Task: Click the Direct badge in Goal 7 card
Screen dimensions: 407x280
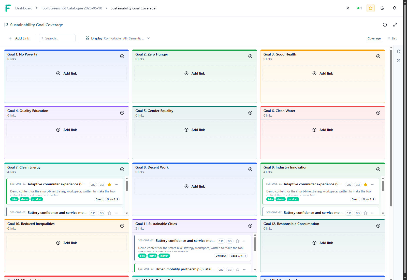Action: pos(99,199)
